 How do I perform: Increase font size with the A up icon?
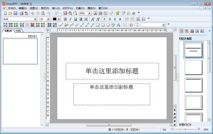[x=93, y=19]
